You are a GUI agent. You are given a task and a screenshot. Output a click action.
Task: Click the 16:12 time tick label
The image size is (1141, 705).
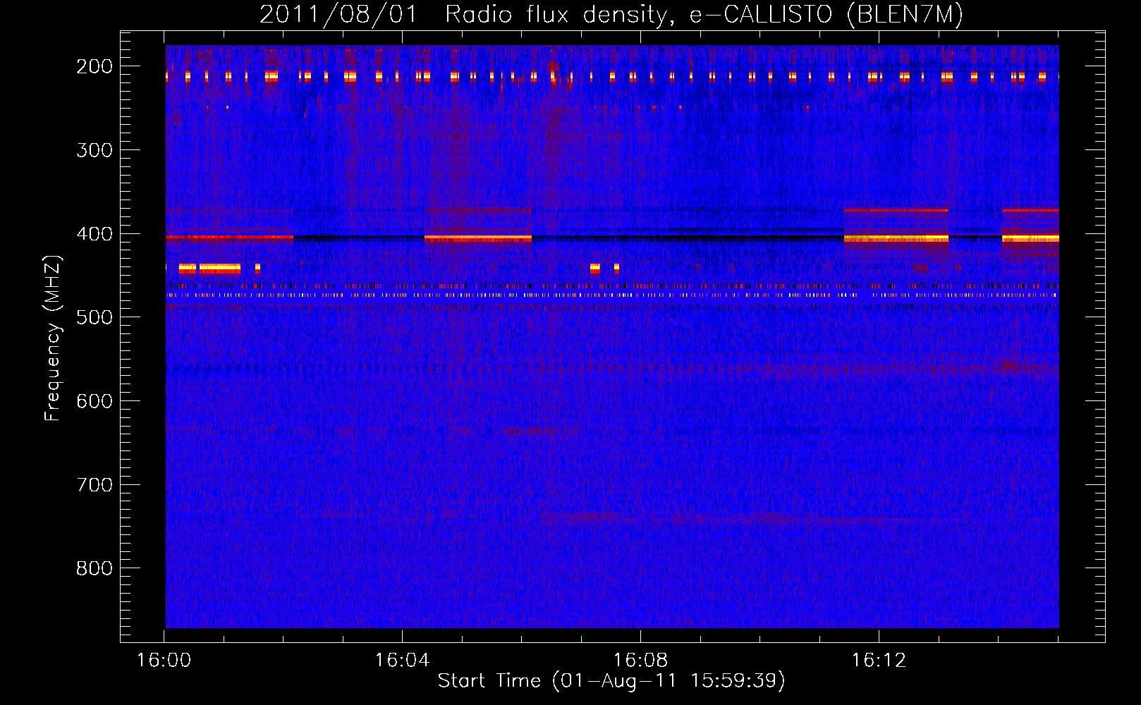coord(879,661)
